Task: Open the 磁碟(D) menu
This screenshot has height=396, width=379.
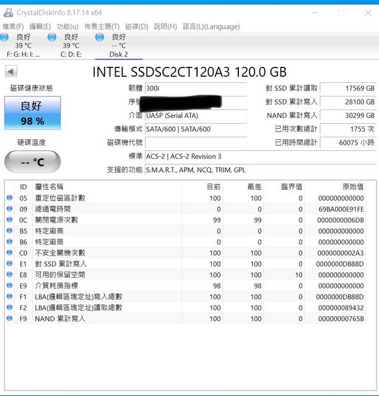Action: [x=136, y=27]
